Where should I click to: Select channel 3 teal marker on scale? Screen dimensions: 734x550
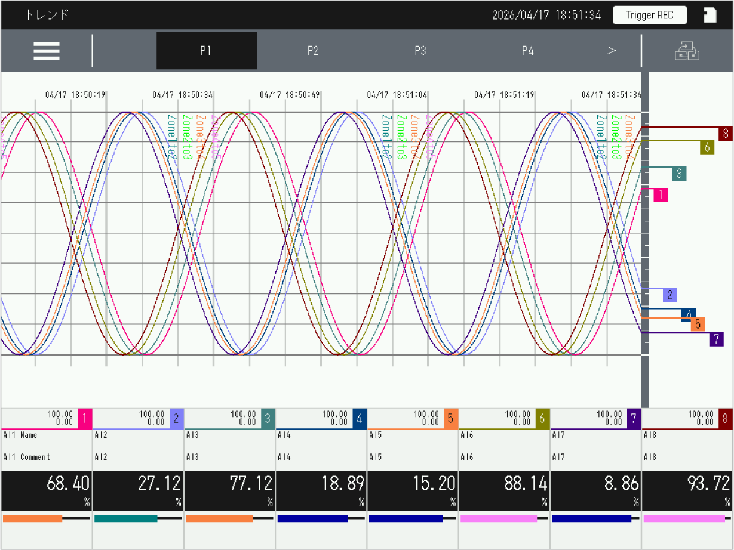click(x=679, y=174)
